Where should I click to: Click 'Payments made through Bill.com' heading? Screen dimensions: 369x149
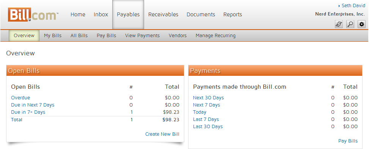click(240, 87)
